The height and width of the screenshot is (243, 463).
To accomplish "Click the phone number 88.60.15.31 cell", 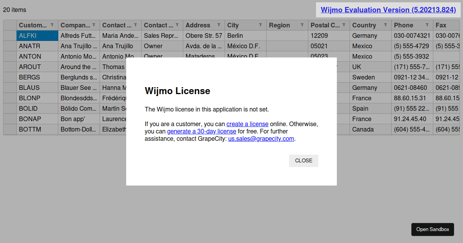I will click(411, 98).
